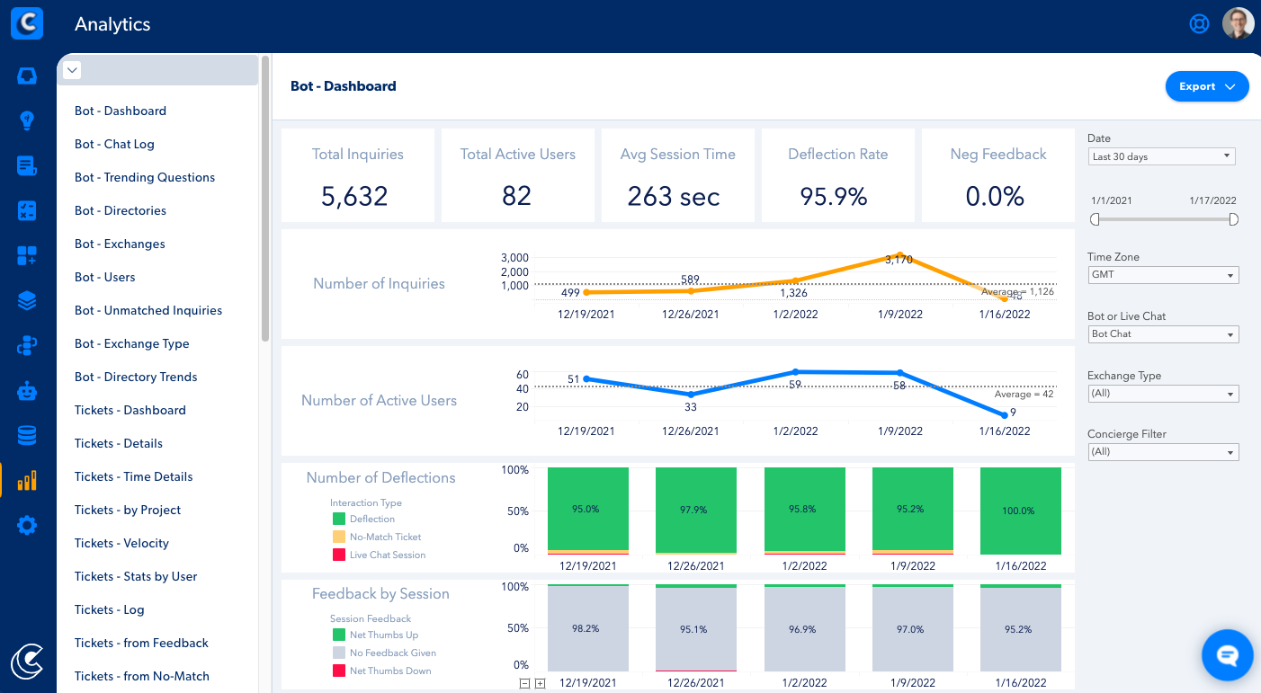This screenshot has width=1261, height=693.
Task: Open the user profile avatar
Action: pos(1239,24)
